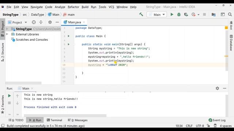
Task: Expand more Run panel actions chevron
Action: [10, 114]
